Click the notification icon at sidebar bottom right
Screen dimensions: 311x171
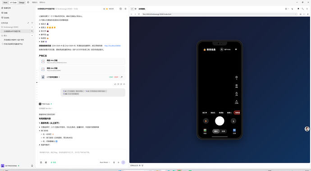click(x=32, y=166)
